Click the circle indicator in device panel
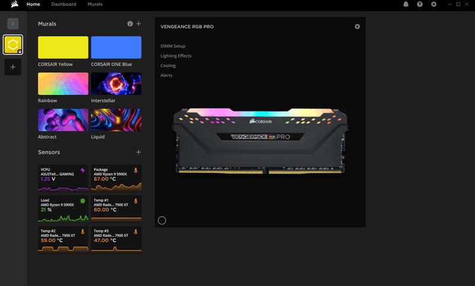Viewport: 475px width, 286px height. pos(162,220)
